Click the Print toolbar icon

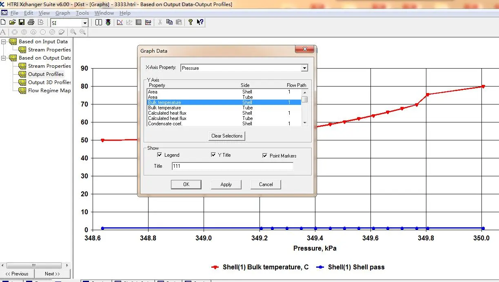tap(31, 22)
